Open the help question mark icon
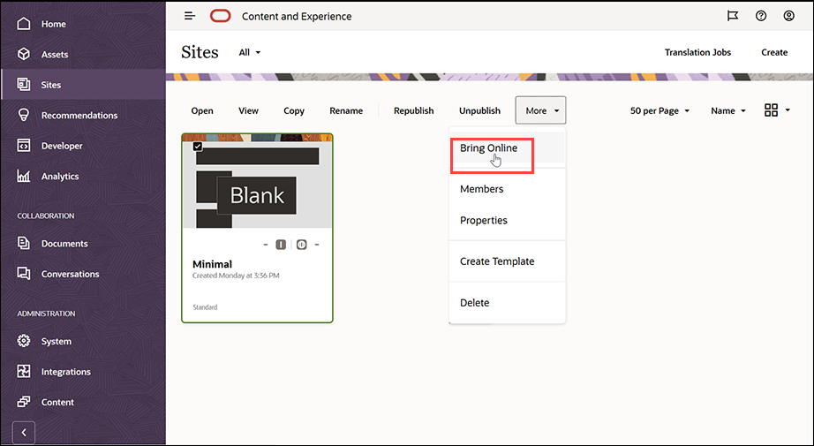814x446 pixels. (x=761, y=16)
